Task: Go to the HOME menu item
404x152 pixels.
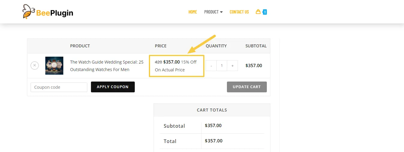Action: (x=193, y=12)
